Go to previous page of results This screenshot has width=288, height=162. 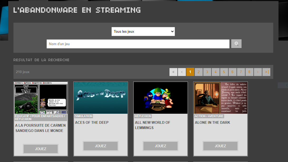tap(182, 72)
